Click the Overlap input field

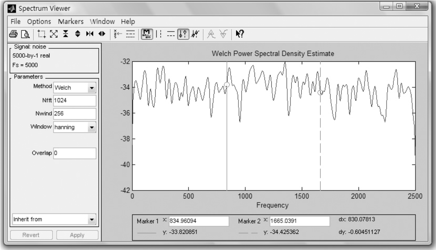tap(75, 153)
